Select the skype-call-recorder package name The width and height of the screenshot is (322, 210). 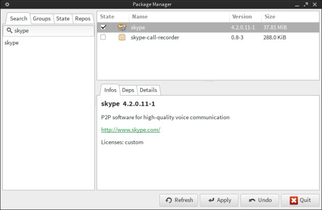coord(155,38)
